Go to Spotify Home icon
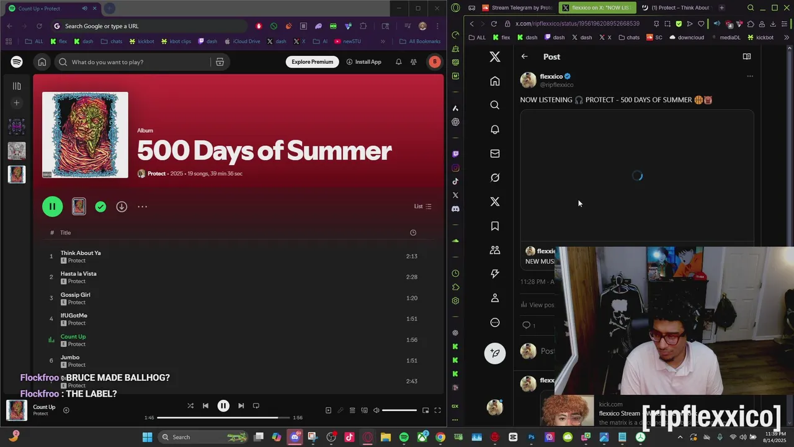Viewport: 794px width, 447px height. click(42, 62)
